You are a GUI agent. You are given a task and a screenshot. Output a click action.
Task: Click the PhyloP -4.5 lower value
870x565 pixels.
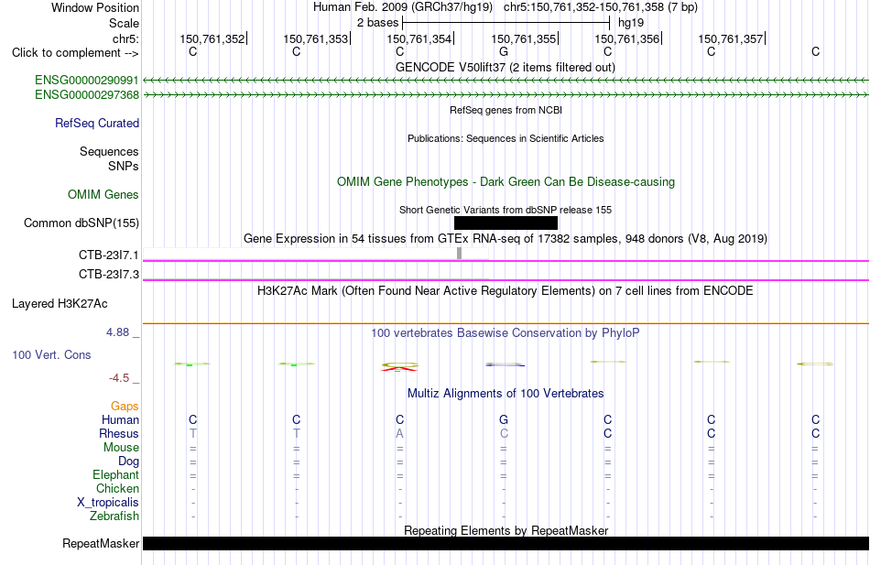119,378
